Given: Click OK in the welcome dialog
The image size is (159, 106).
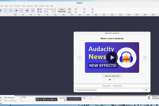Looking at the screenshot, I should tap(146, 90).
